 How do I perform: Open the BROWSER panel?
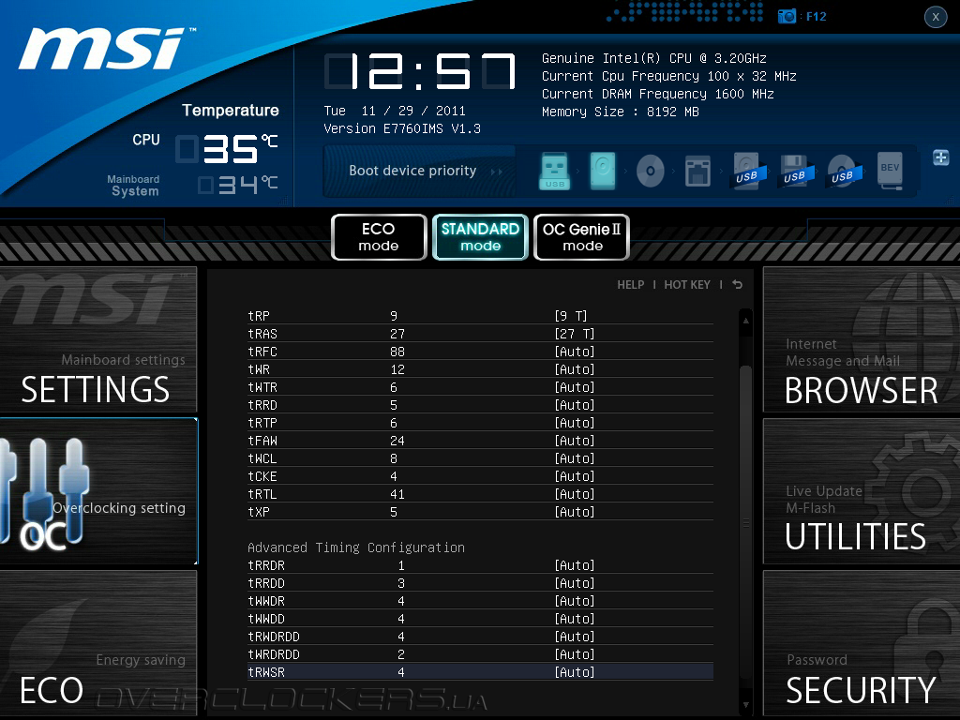[861, 339]
